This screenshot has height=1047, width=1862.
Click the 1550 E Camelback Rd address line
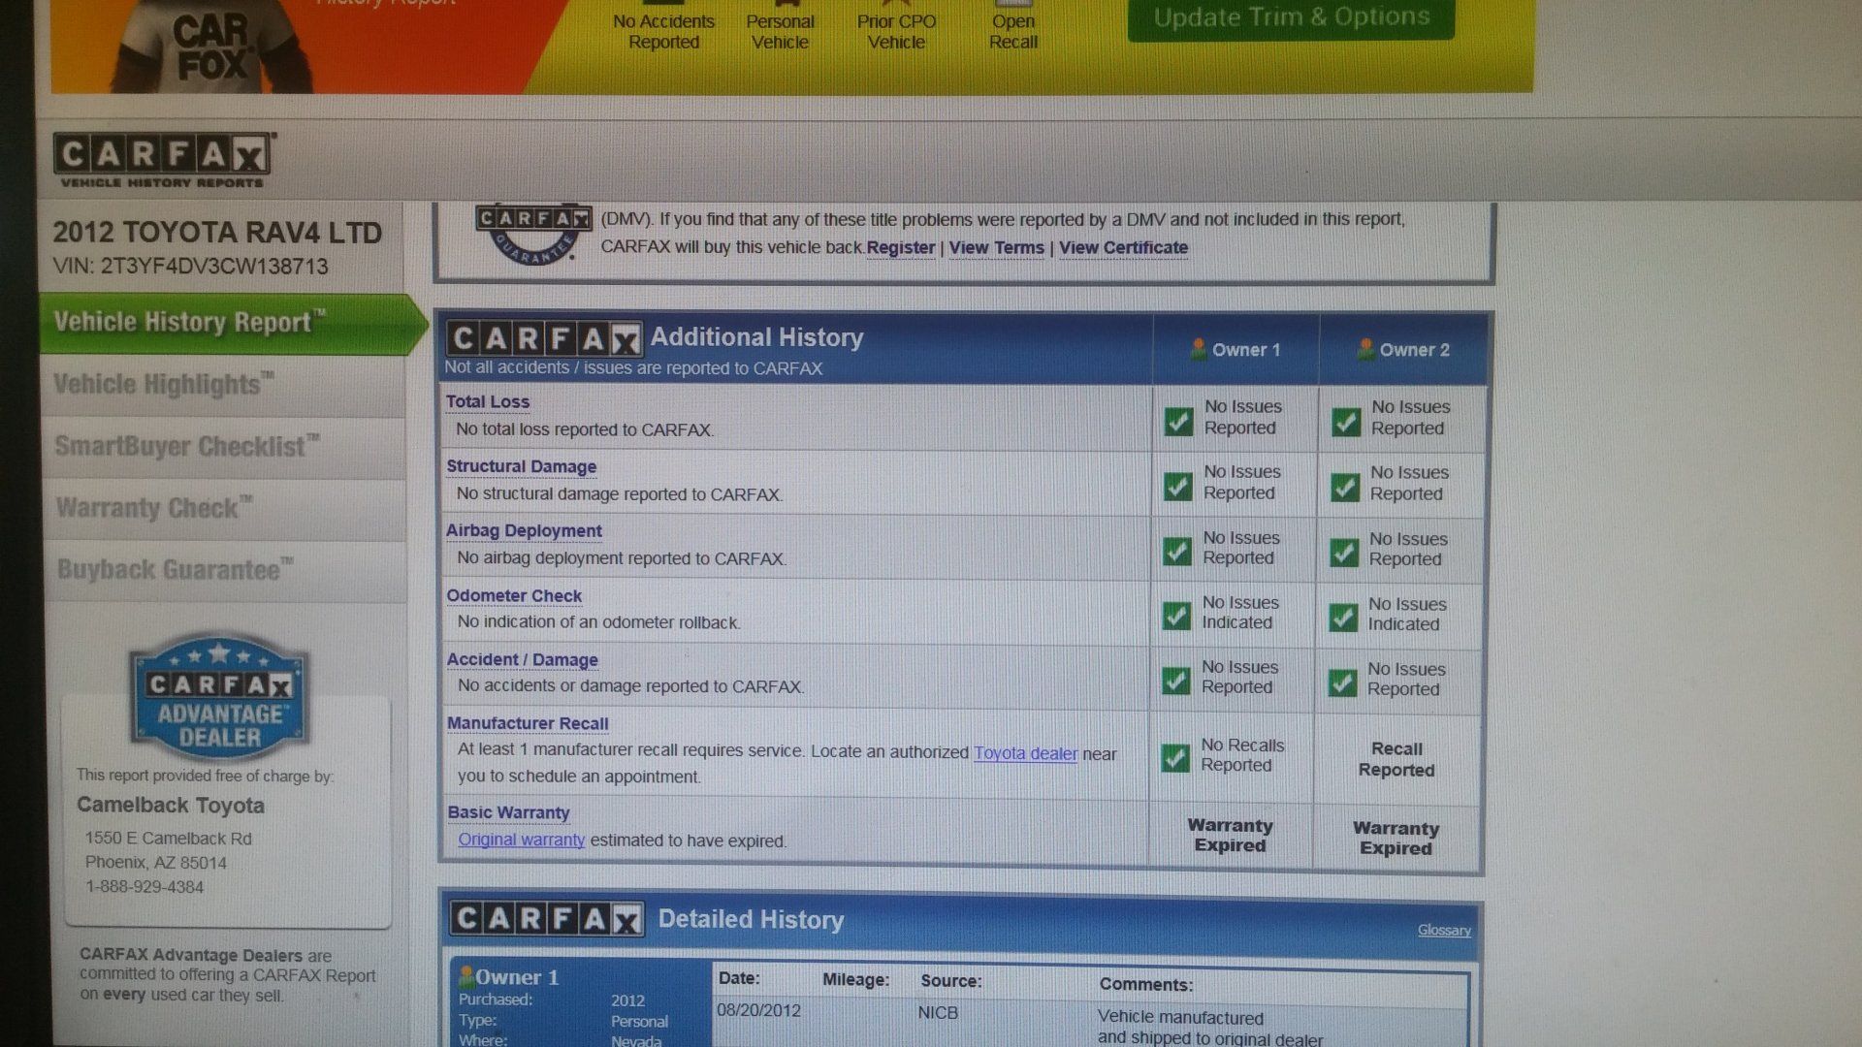pos(168,839)
